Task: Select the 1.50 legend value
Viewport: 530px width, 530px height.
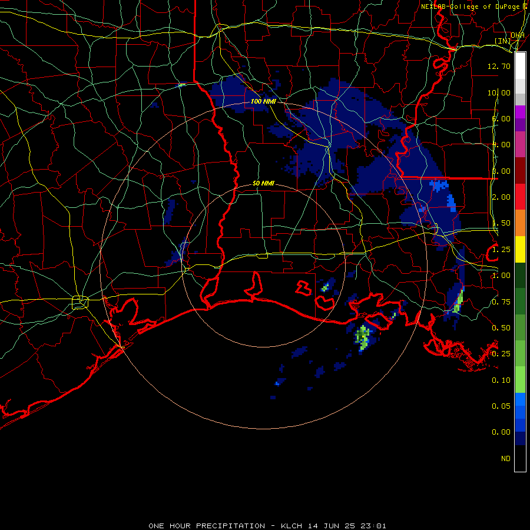Action: click(x=501, y=223)
